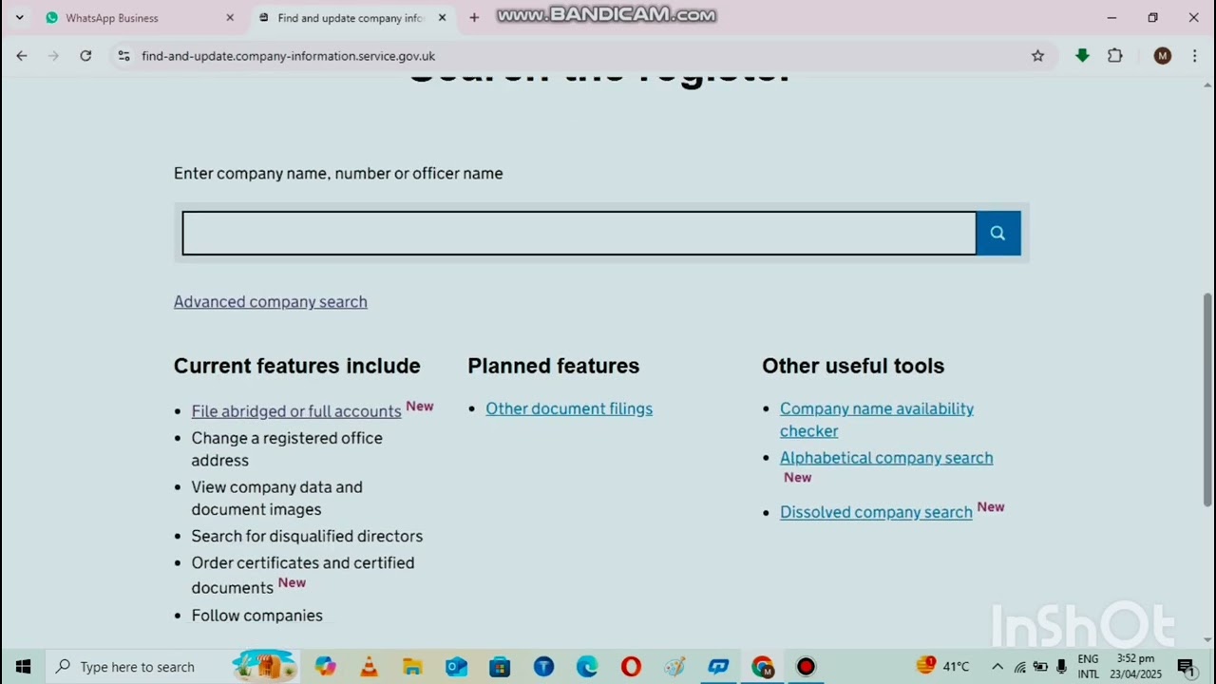Viewport: 1216px width, 684px height.
Task: Open the green download manager extension
Action: (1082, 56)
